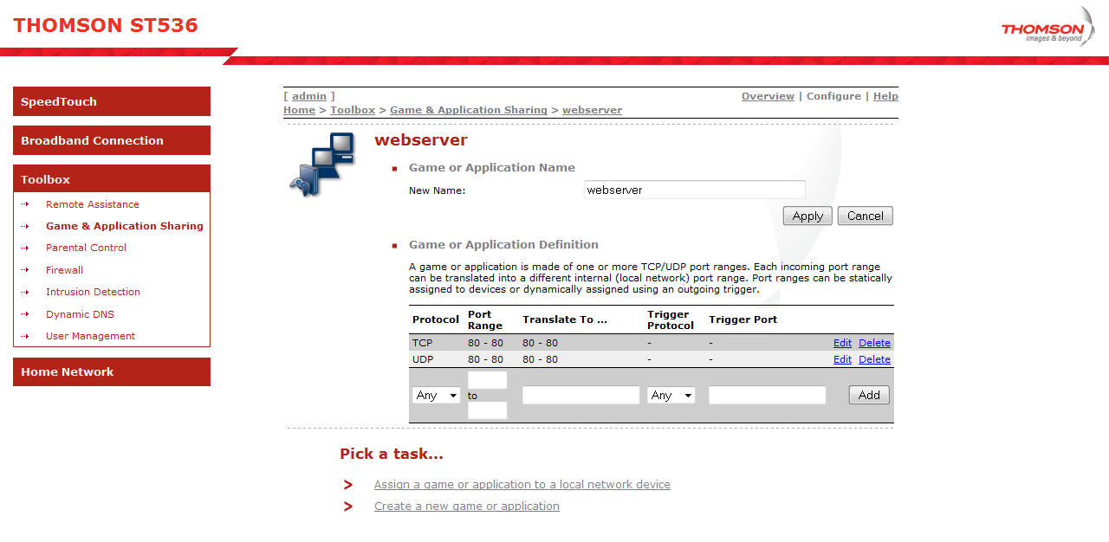Image resolution: width=1109 pixels, height=542 pixels.
Task: Click the arrow beside Create a new game task
Action: click(348, 507)
